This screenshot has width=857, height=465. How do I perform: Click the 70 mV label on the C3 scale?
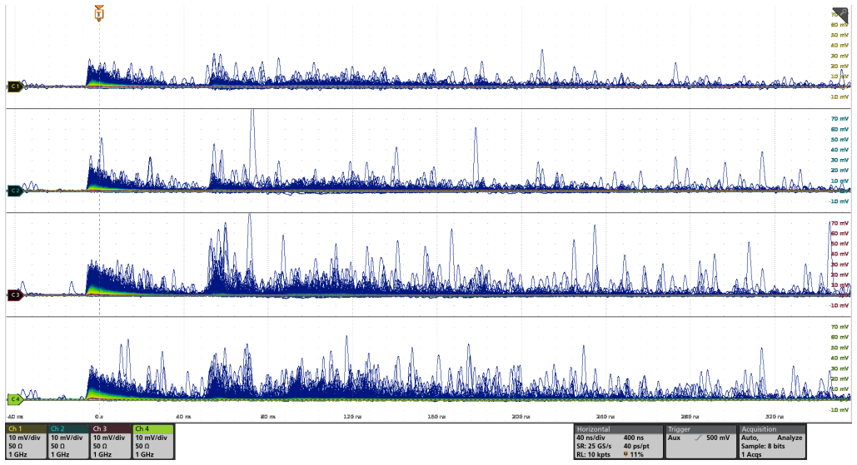click(x=840, y=223)
